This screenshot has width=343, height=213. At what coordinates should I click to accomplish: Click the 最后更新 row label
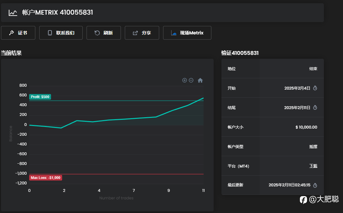235,185
